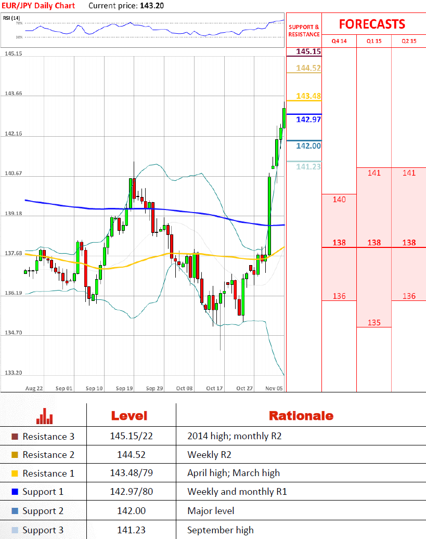This screenshot has height=539, width=426.
Task: Click the 'Weekly and monthly R1' rationale
Action: coord(237,492)
